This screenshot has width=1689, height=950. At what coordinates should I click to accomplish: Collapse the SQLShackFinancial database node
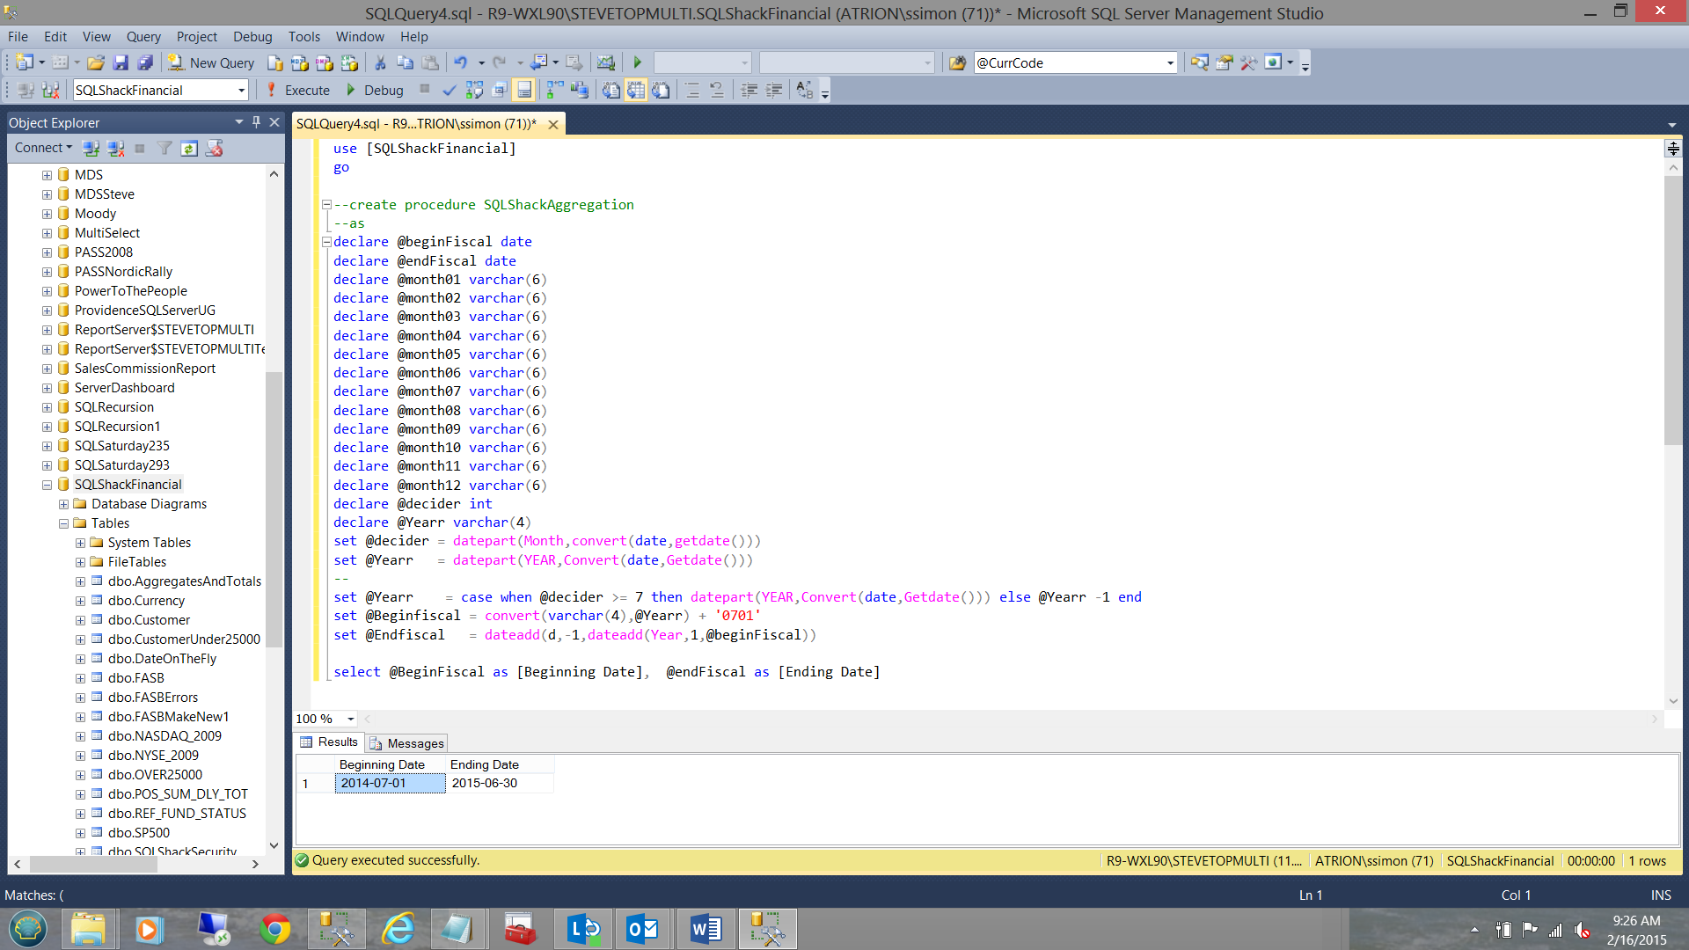click(x=47, y=485)
